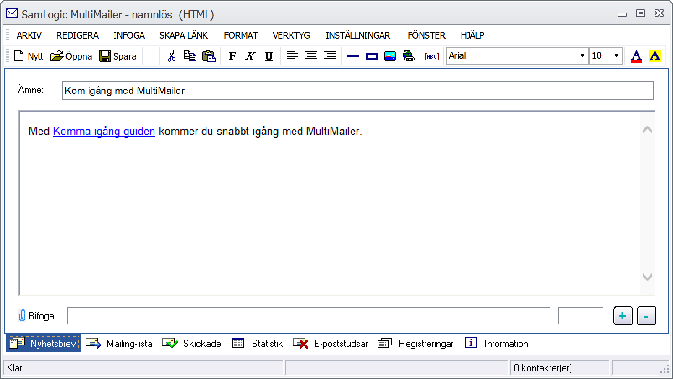Open the ARKIV menu
The height and width of the screenshot is (379, 673).
29,36
